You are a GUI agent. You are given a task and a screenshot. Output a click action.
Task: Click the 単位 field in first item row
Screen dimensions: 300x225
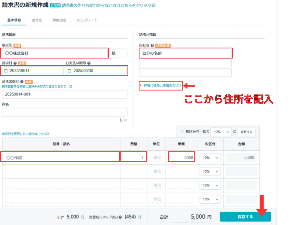[x=157, y=157]
